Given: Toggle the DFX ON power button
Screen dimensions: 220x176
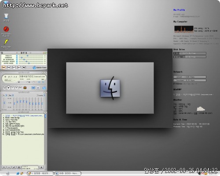Looking at the screenshot, I should (4, 67).
